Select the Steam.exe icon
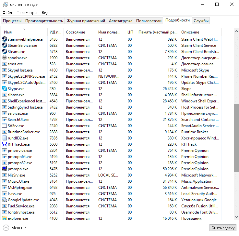This screenshot has height=236, width=239. click(x=5, y=51)
